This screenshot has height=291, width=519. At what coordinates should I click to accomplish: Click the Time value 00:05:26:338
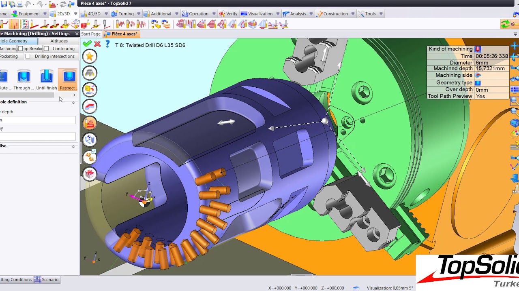pyautogui.click(x=491, y=56)
